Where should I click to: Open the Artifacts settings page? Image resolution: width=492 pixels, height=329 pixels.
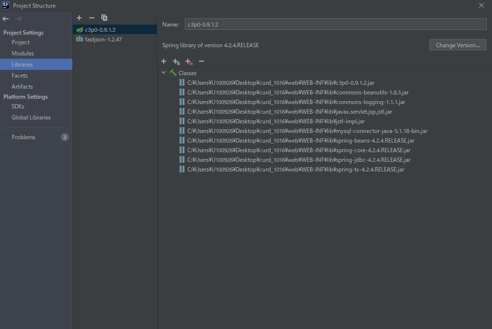(36, 86)
